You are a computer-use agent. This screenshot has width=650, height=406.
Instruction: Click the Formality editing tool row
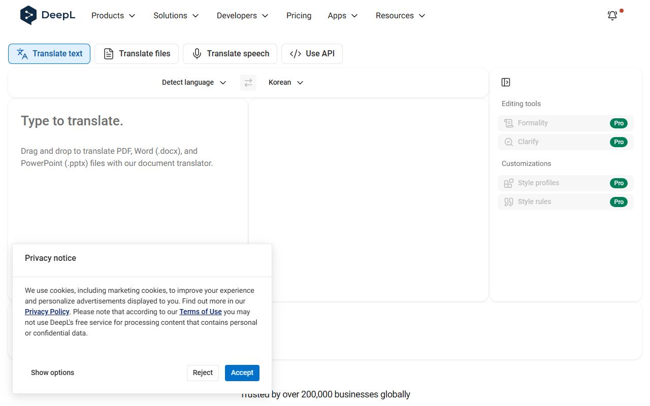[566, 123]
